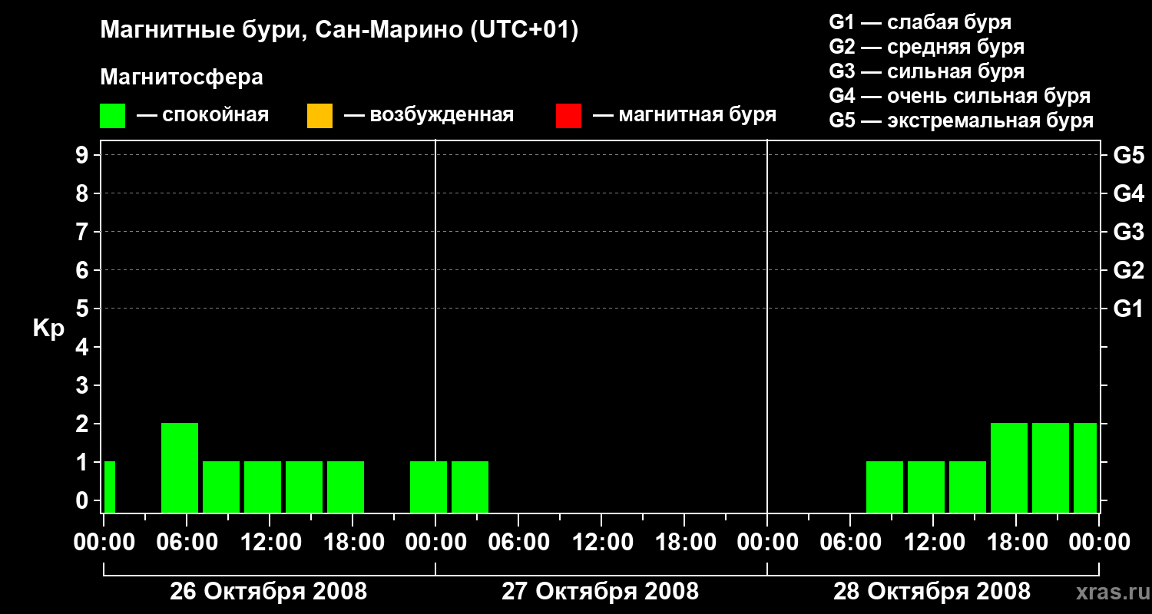Image resolution: width=1152 pixels, height=614 pixels.
Task: Click the '26 Октября 2008' date label
Action: tap(268, 592)
